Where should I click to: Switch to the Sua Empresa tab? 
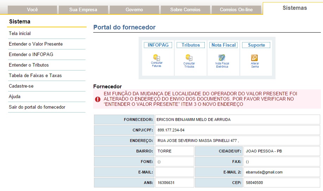[83, 10]
